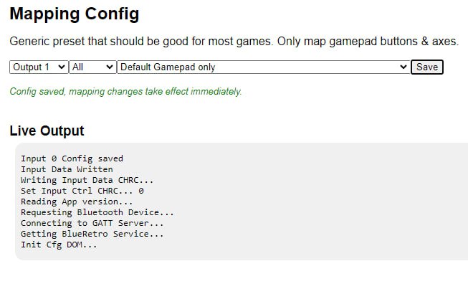Select the Reading App version log line
468x289 pixels.
(x=77, y=202)
